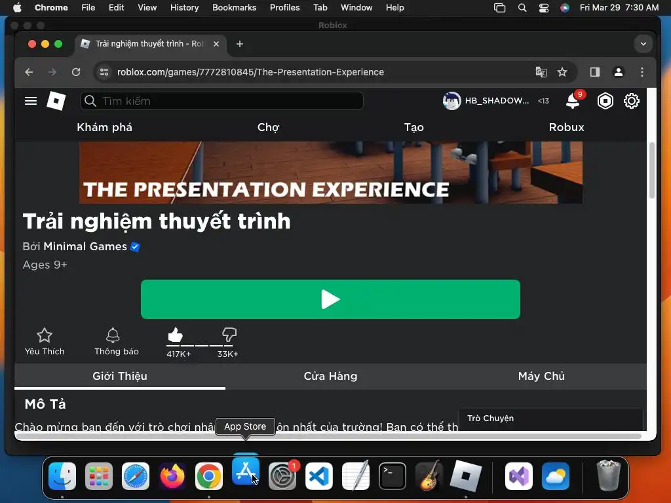Go forward with the forward arrow
Image resolution: width=671 pixels, height=503 pixels.
click(x=52, y=72)
